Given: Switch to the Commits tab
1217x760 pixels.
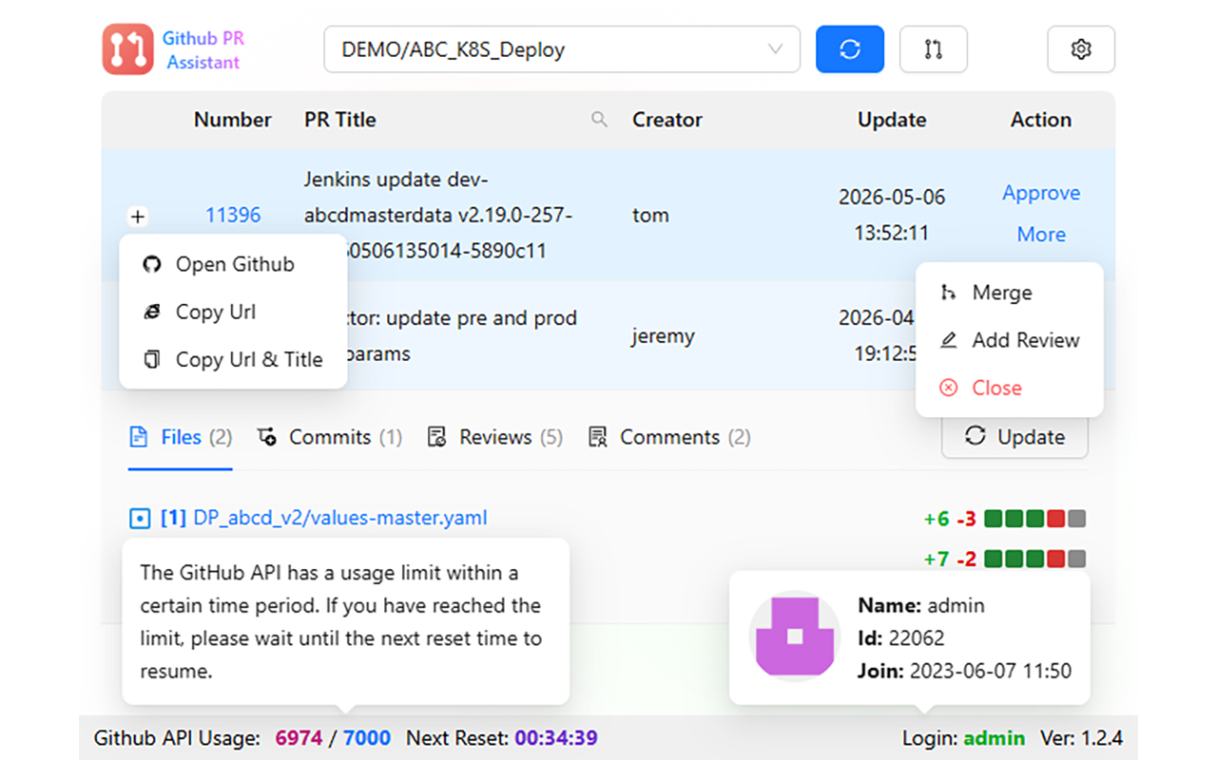Looking at the screenshot, I should click(x=330, y=437).
